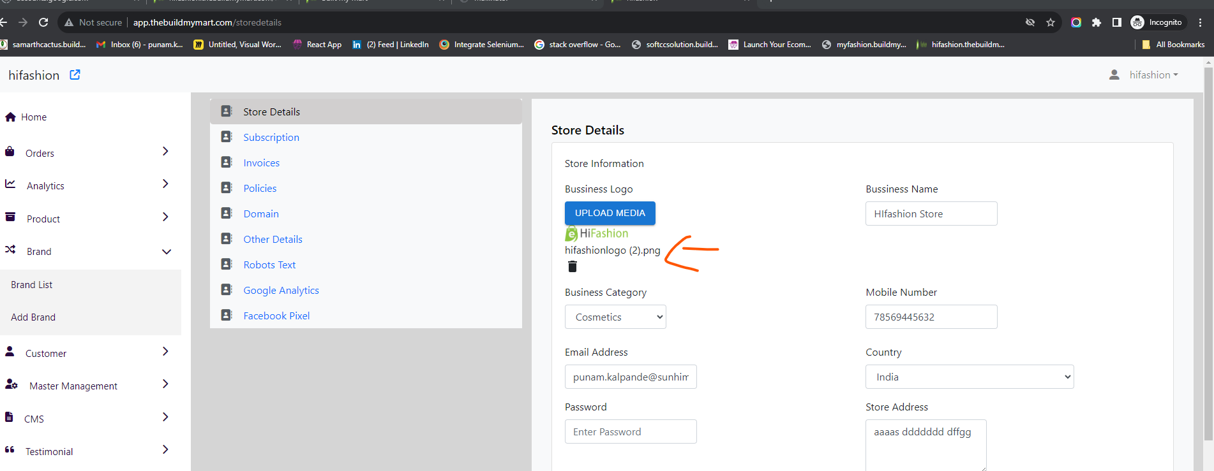
Task: Click the Mobile Number field
Action: (931, 317)
